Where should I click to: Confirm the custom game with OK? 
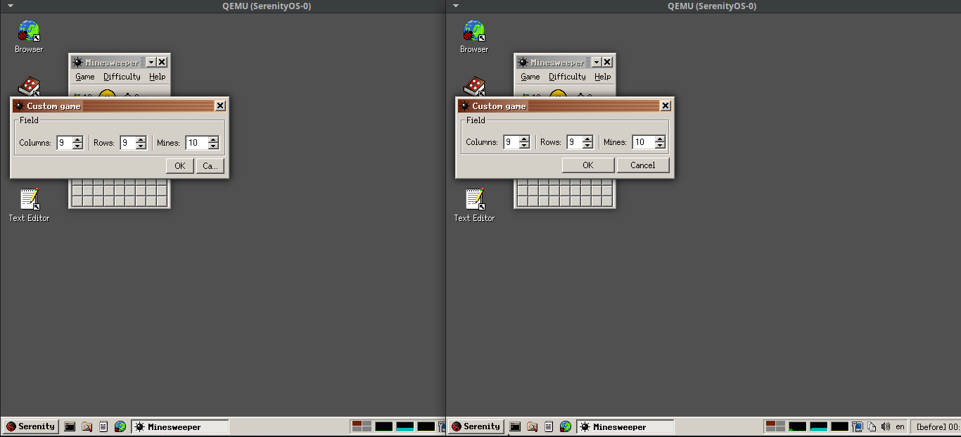588,165
